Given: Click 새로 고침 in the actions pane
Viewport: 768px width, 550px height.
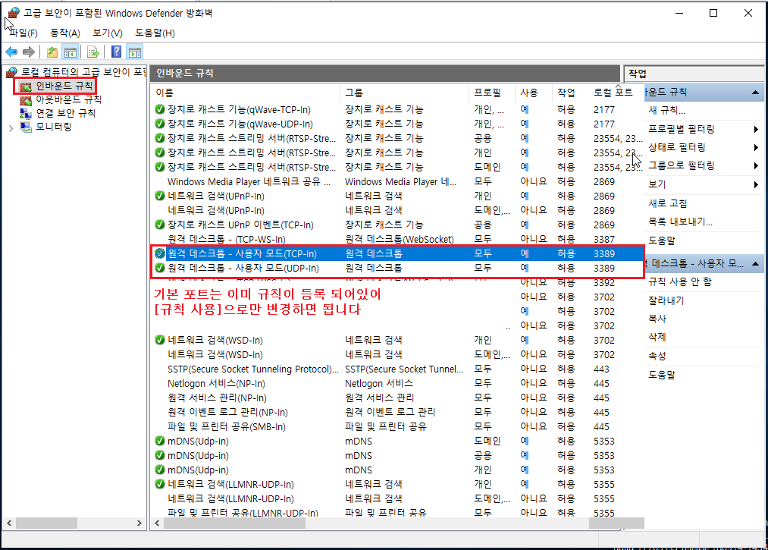Looking at the screenshot, I should click(x=668, y=203).
